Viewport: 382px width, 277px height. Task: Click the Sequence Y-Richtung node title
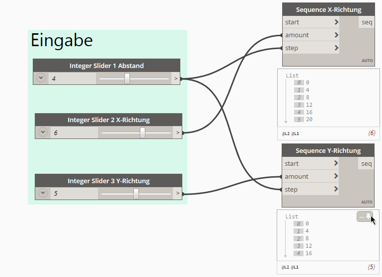(x=328, y=151)
